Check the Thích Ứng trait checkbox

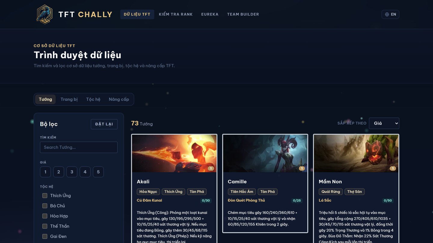[45, 196]
